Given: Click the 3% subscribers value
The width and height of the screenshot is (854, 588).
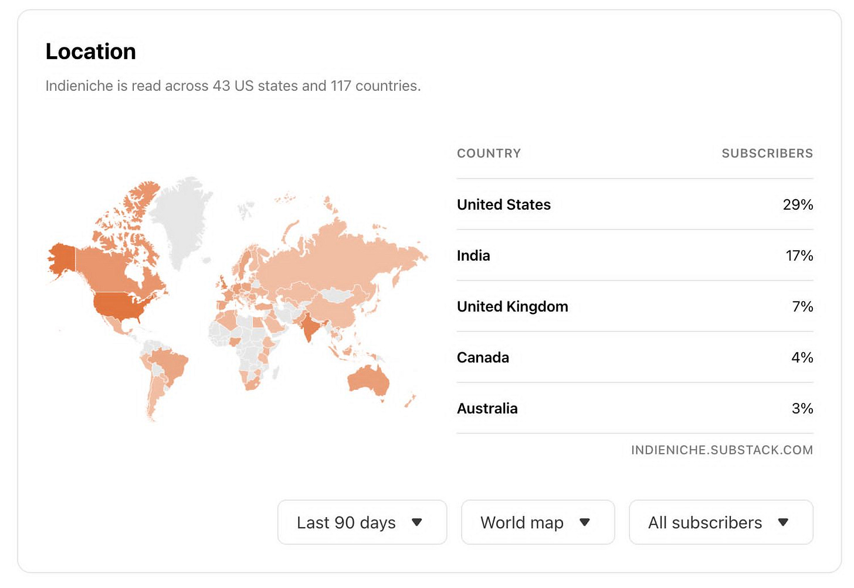Looking at the screenshot, I should pos(802,408).
